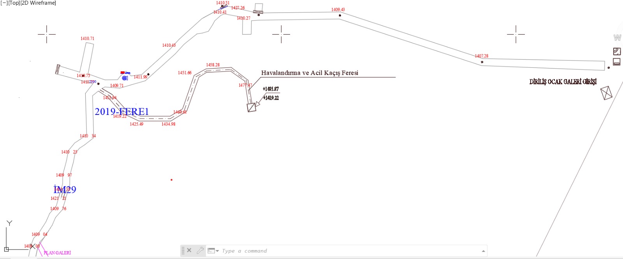Open the [-] viewport controls menu
Screen dimensions: 623x259
(4, 3)
